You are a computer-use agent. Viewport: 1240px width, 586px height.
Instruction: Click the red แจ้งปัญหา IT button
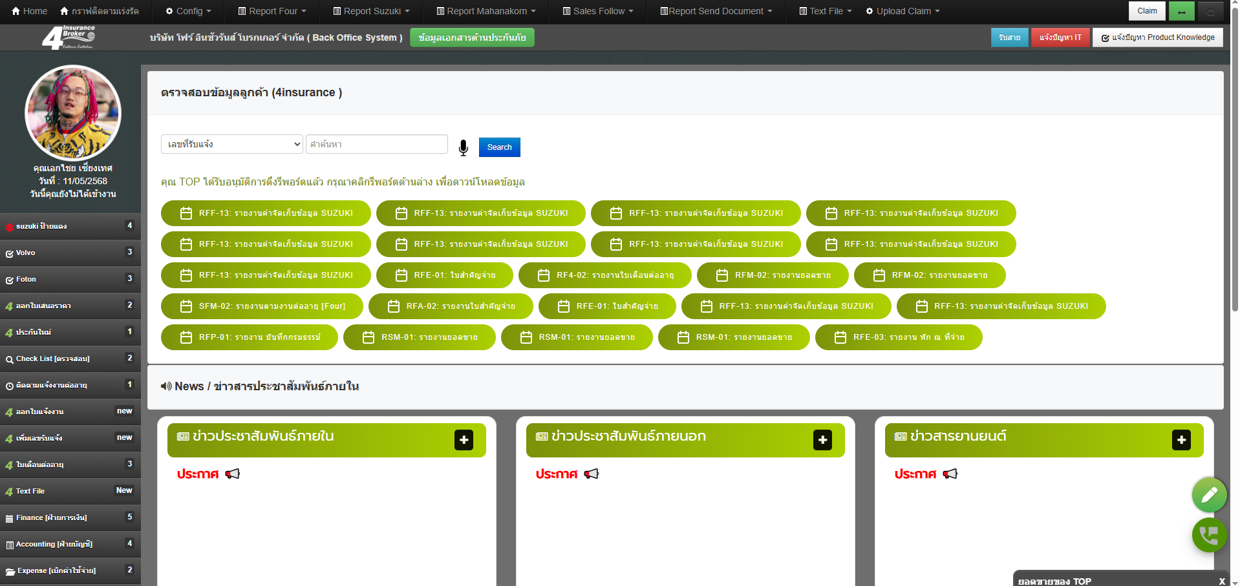(x=1060, y=37)
